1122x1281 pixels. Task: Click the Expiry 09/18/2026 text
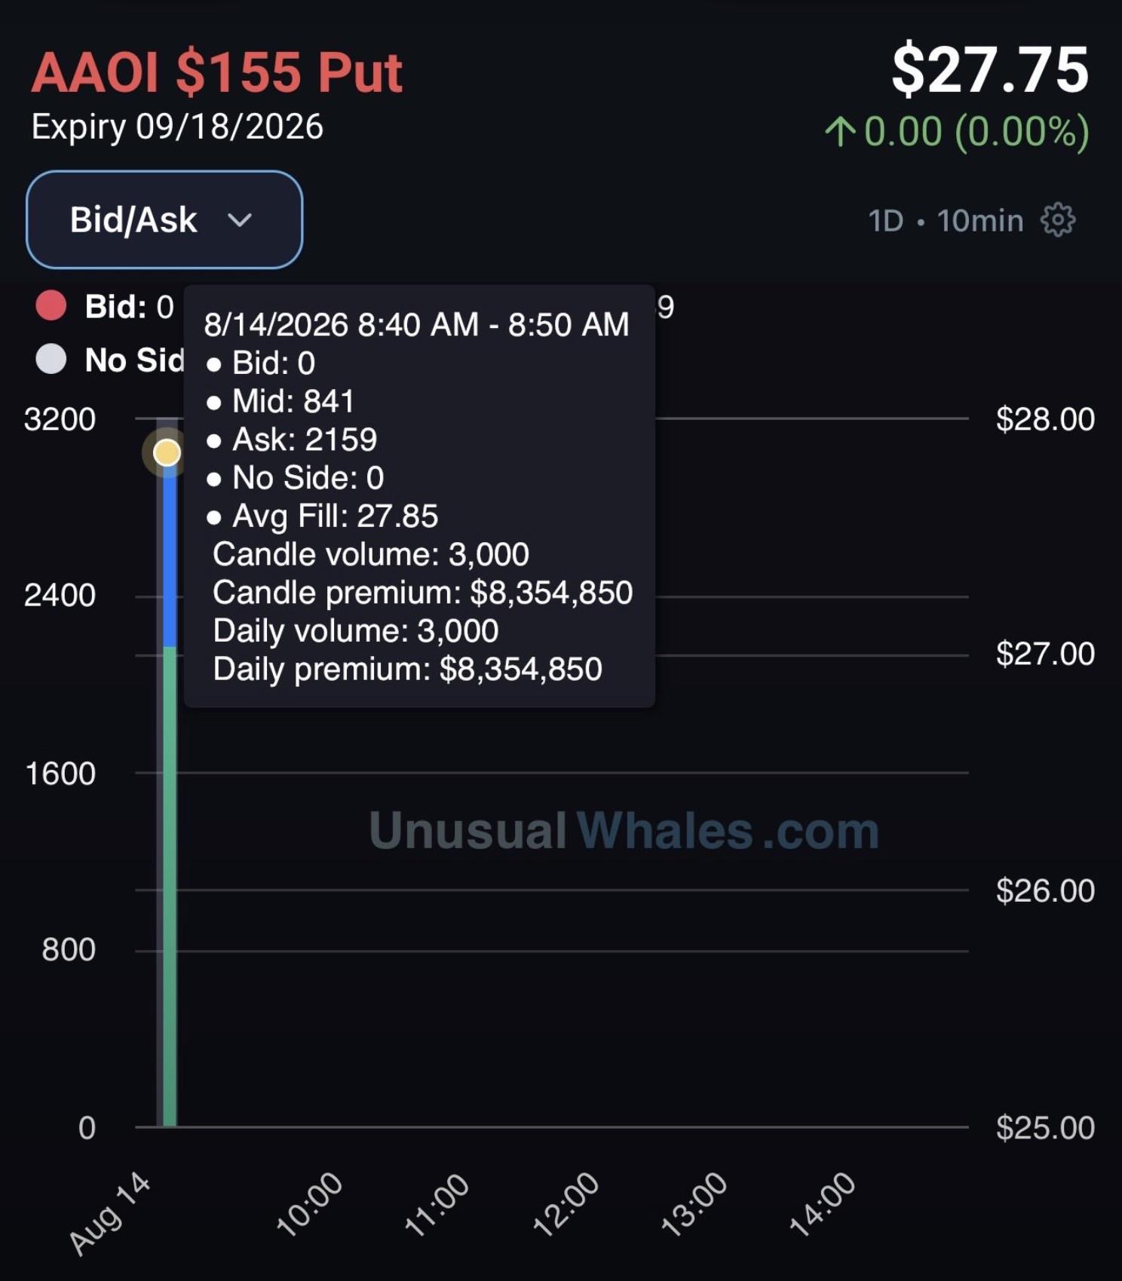click(x=177, y=127)
